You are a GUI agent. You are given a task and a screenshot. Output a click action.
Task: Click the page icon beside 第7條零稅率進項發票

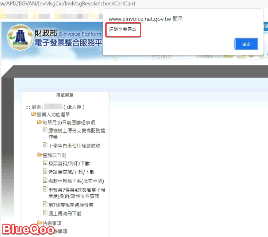[45, 205]
